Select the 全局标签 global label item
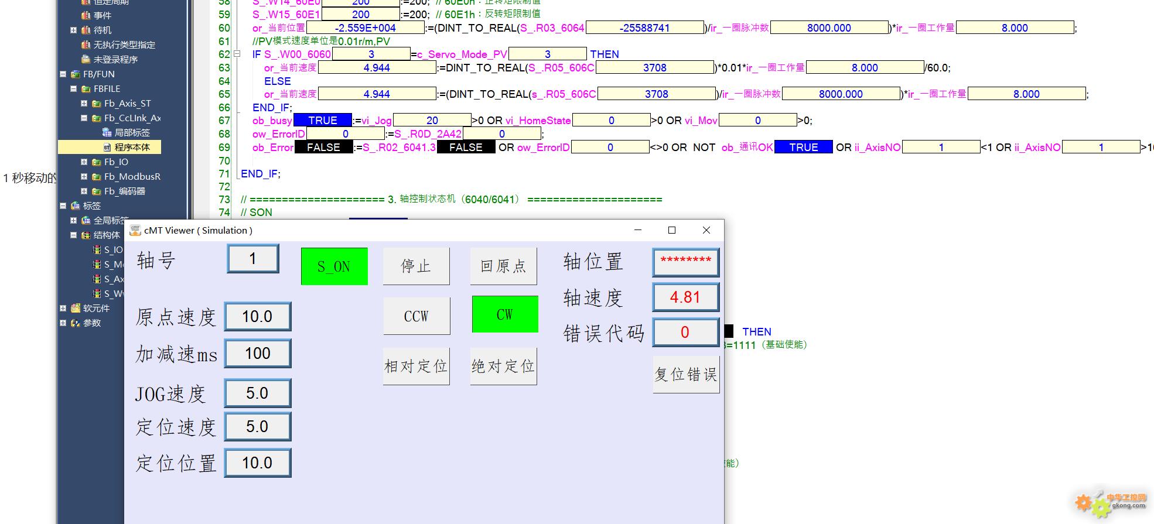 pos(110,221)
